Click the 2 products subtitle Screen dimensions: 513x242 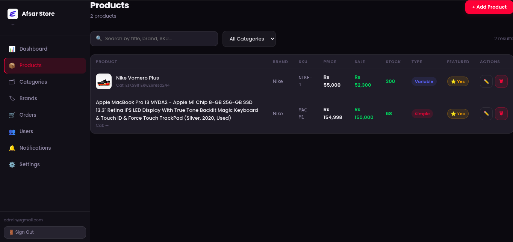(103, 16)
